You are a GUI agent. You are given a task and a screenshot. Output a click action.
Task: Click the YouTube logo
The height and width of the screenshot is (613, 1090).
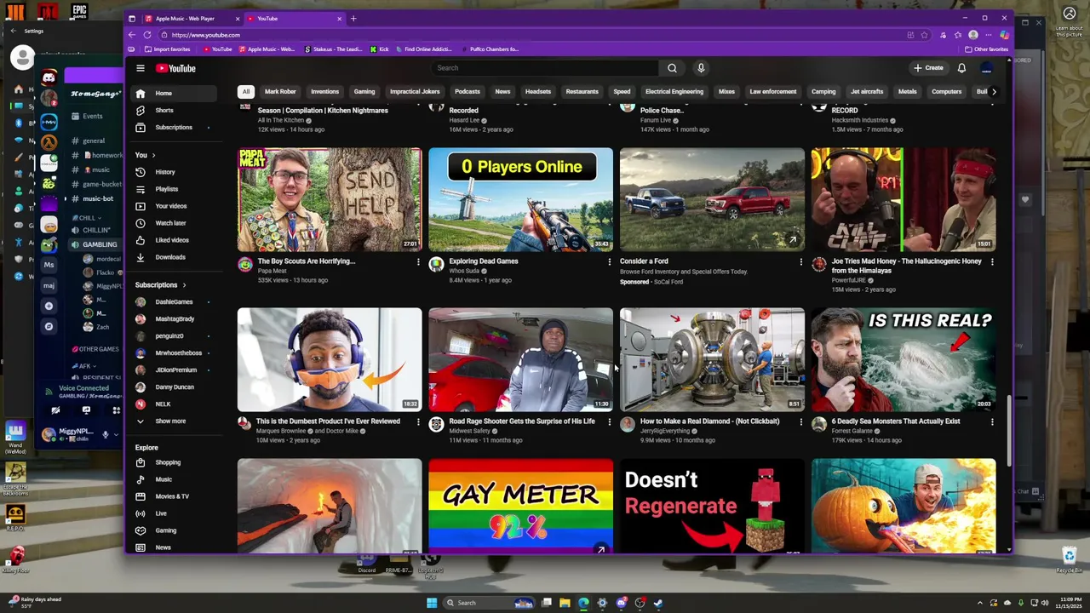click(176, 68)
